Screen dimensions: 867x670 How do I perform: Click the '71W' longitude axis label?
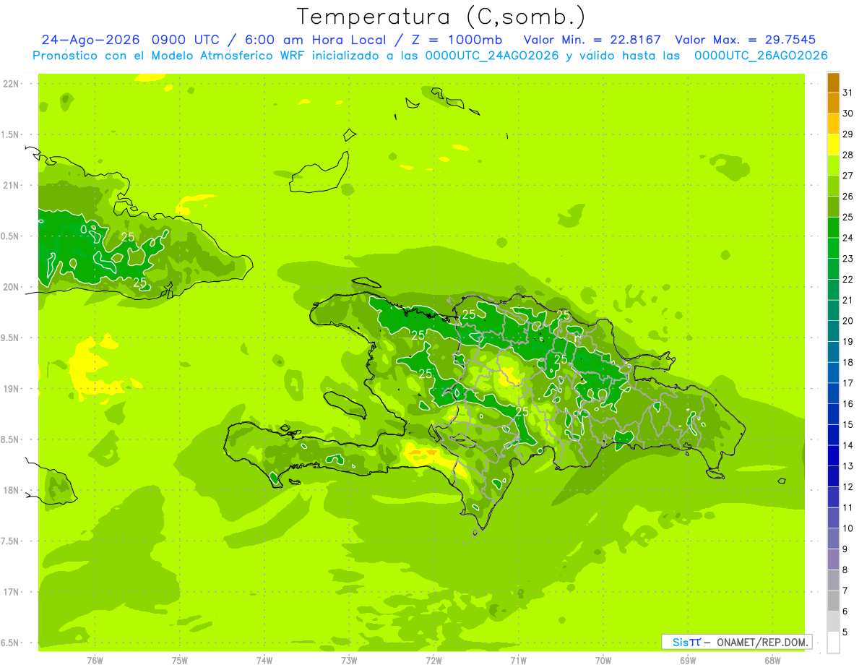click(x=518, y=661)
